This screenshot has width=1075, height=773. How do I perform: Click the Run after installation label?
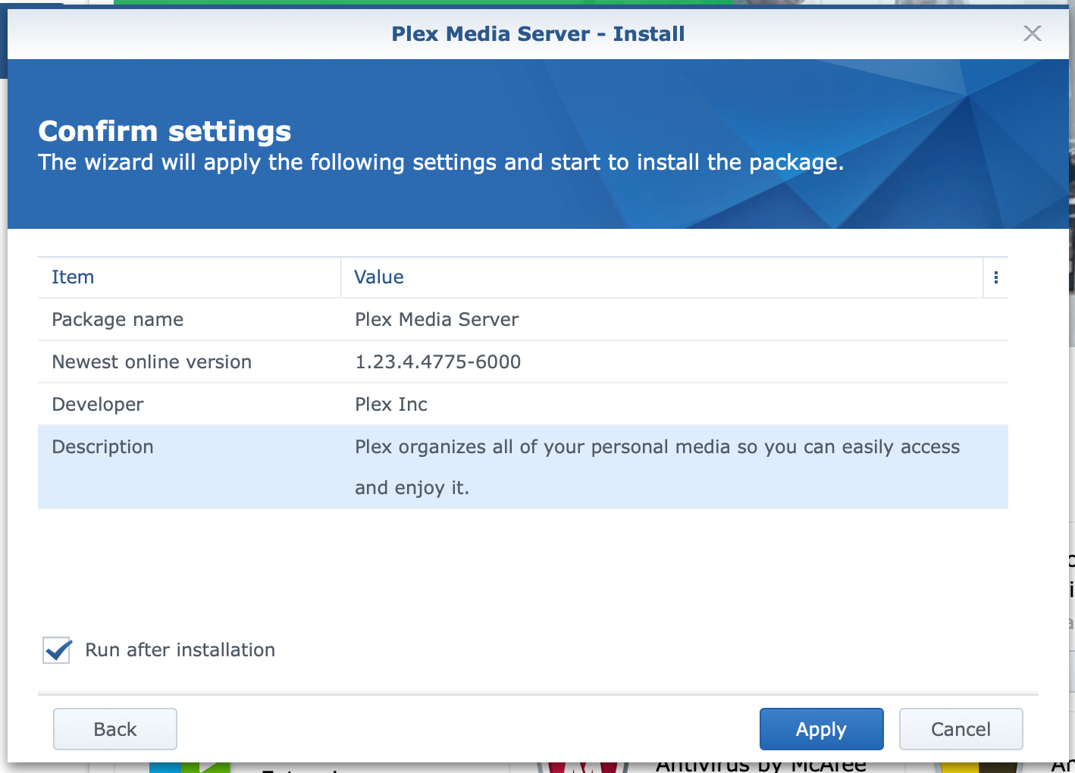tap(180, 650)
